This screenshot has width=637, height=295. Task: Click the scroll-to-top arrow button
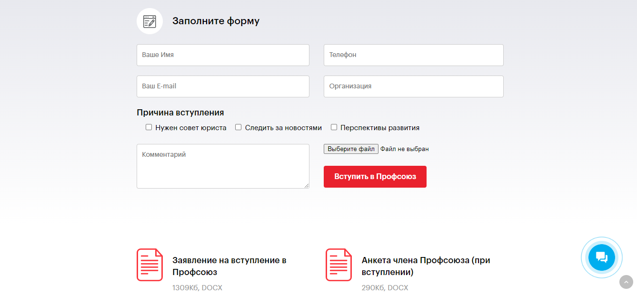[x=626, y=282]
